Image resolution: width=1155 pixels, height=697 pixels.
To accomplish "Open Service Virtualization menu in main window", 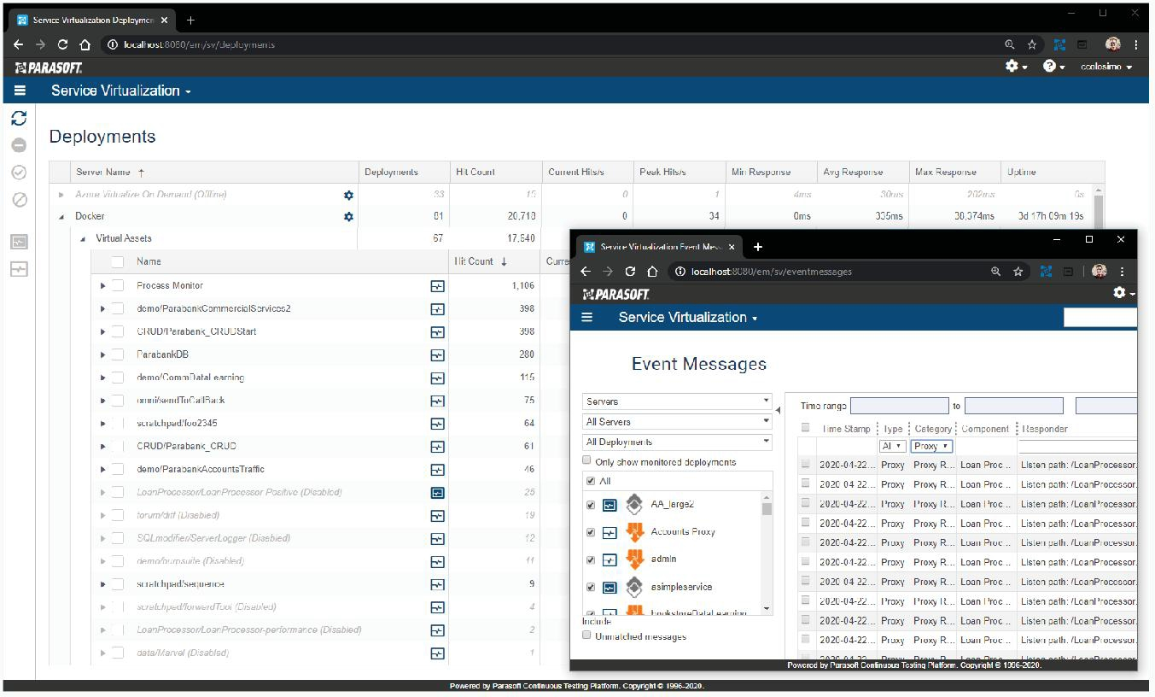I will (x=121, y=91).
